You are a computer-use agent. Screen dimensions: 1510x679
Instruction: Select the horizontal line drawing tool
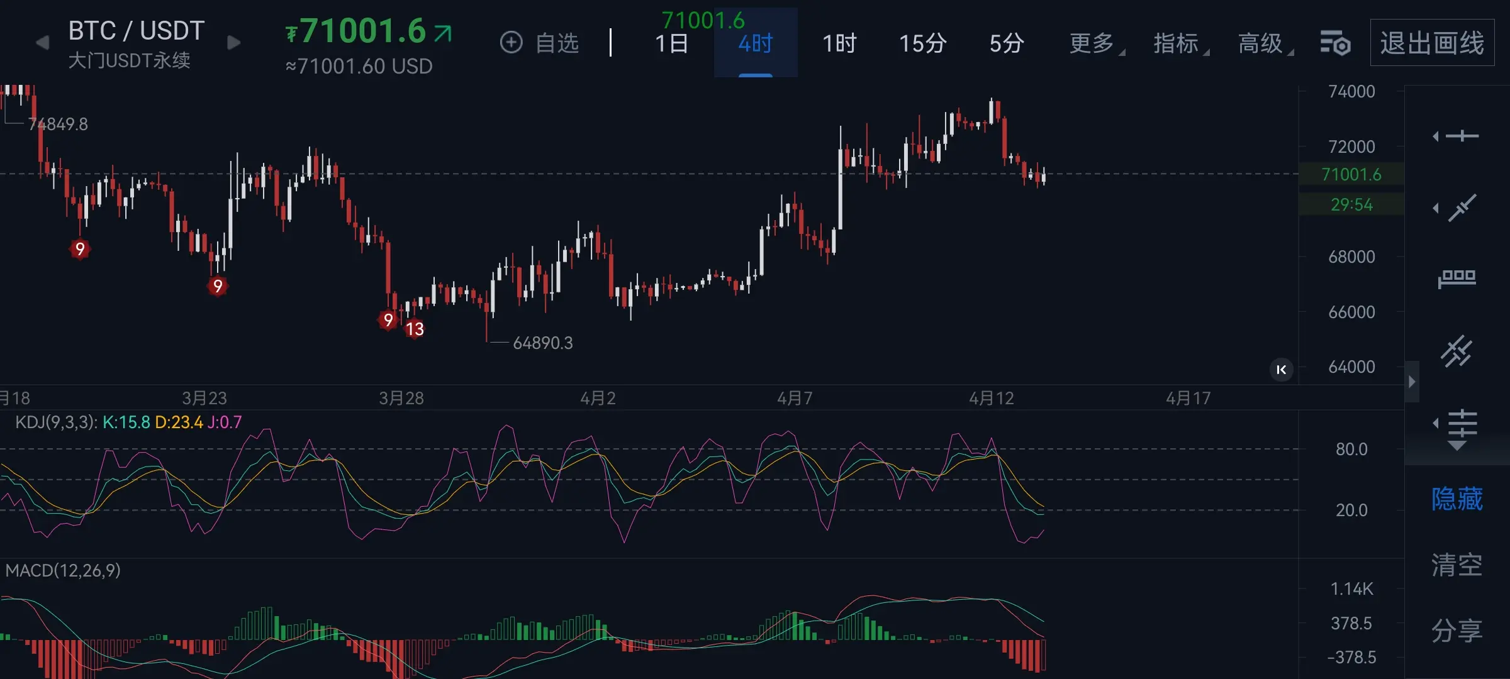[x=1461, y=136]
